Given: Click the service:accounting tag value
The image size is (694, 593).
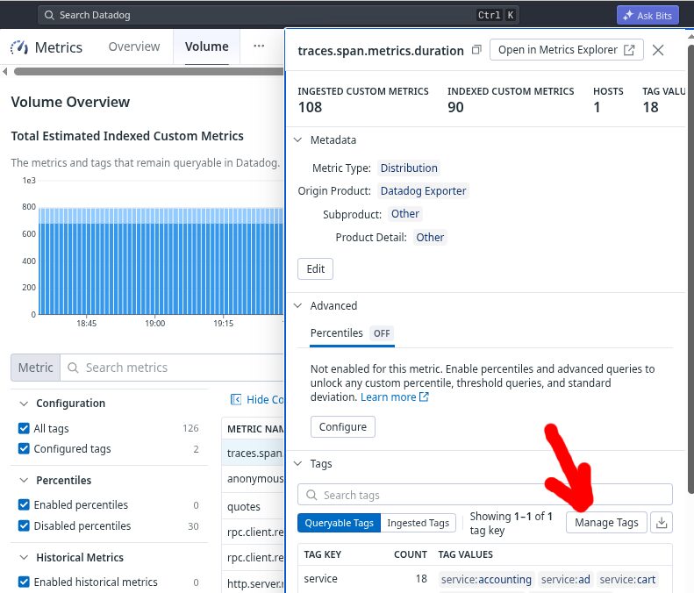Looking at the screenshot, I should 486,579.
